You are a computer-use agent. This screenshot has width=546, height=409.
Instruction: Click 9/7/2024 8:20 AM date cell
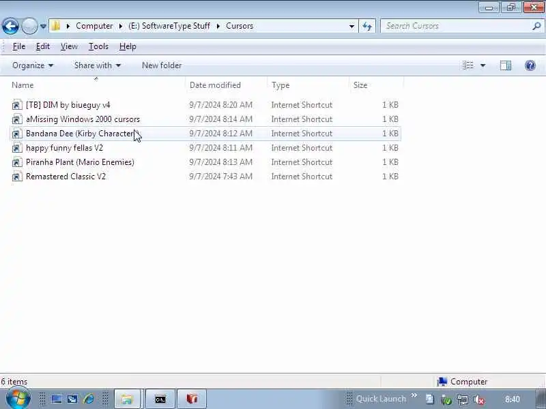pos(220,105)
